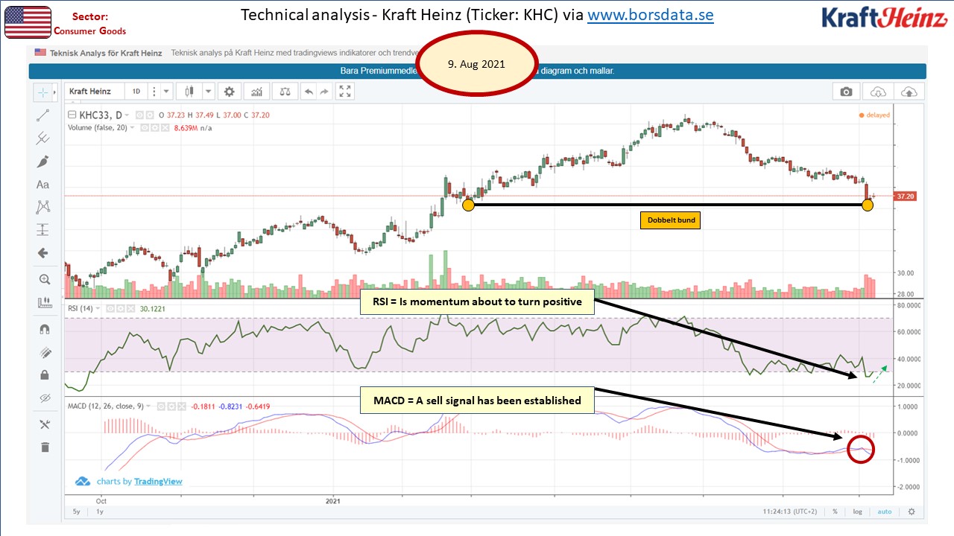Screen dimensions: 954x536
Task: Open the drawing tools settings icon
Action: (43, 424)
